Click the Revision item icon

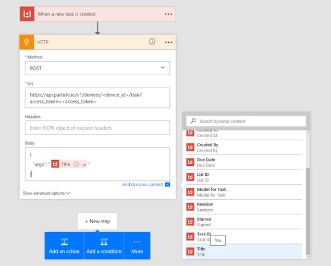click(x=190, y=207)
